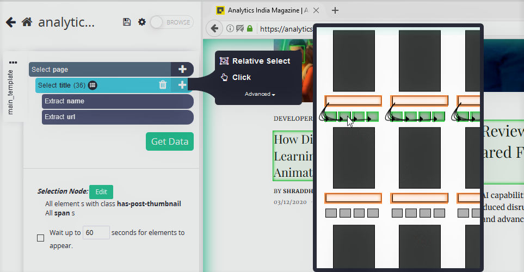Enable the wait for elements checkbox
This screenshot has height=272, width=524.
tap(40, 238)
